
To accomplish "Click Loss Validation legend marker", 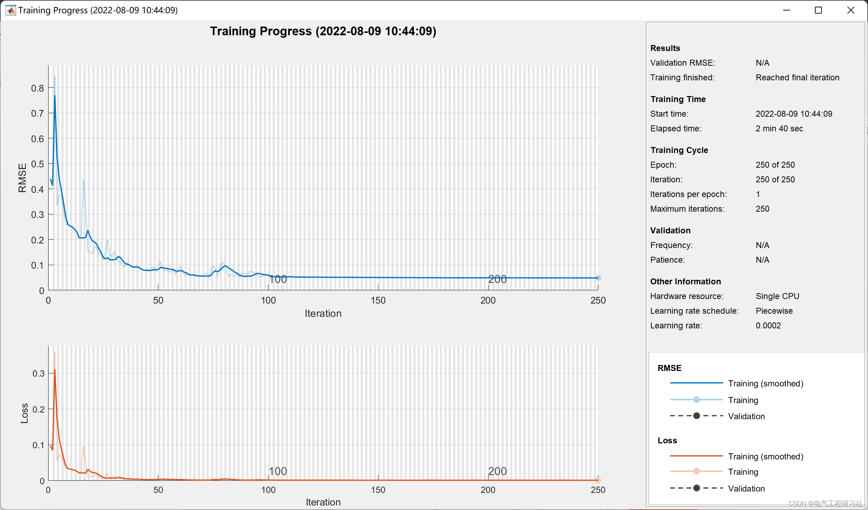I will coord(696,488).
